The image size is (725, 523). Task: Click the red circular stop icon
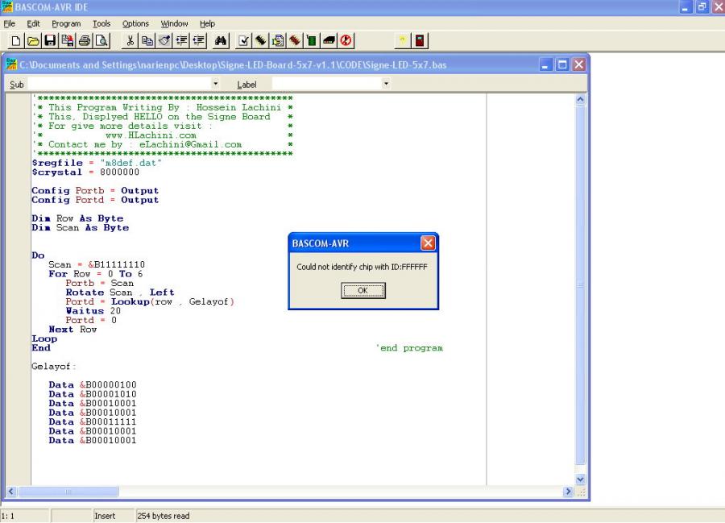click(x=346, y=40)
